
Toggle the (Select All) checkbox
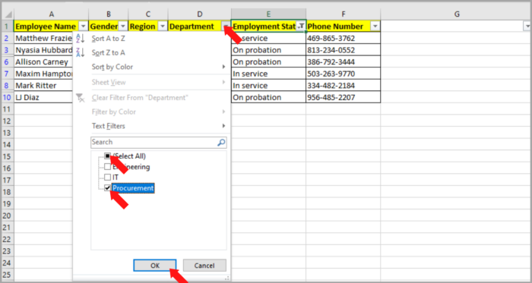tap(107, 156)
